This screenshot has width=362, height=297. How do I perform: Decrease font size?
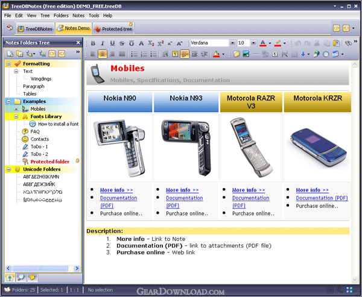pyautogui.click(x=170, y=43)
